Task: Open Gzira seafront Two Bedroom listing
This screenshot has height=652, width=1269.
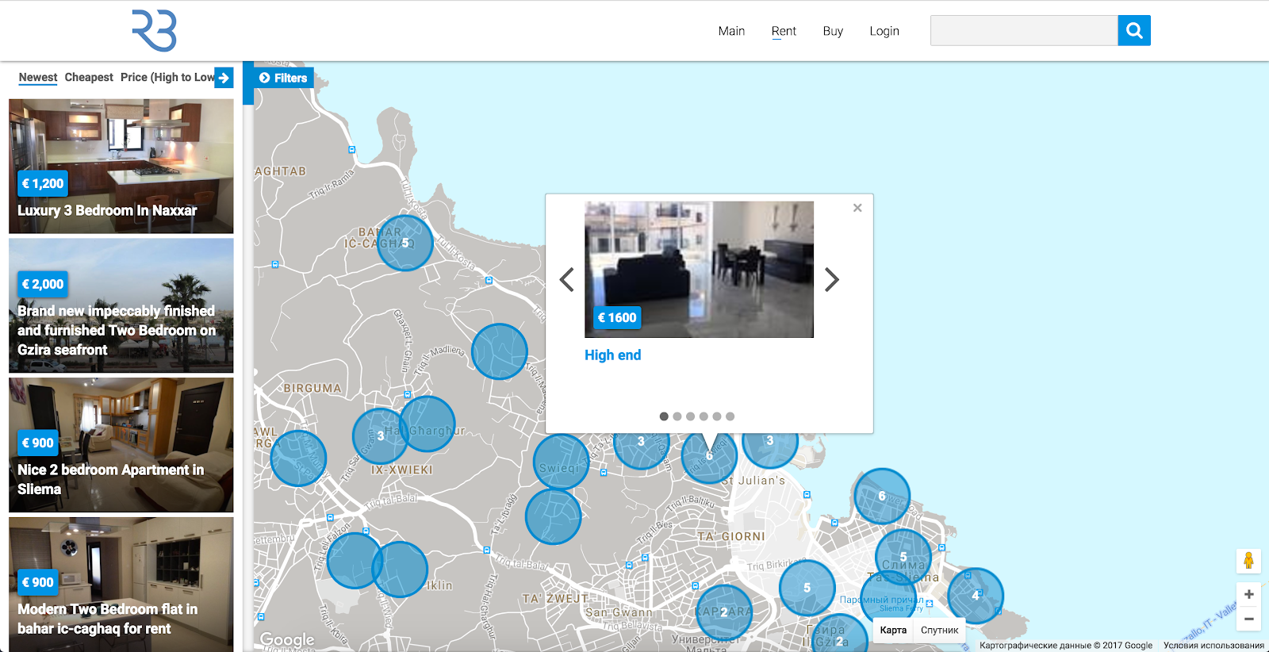Action: pyautogui.click(x=121, y=305)
